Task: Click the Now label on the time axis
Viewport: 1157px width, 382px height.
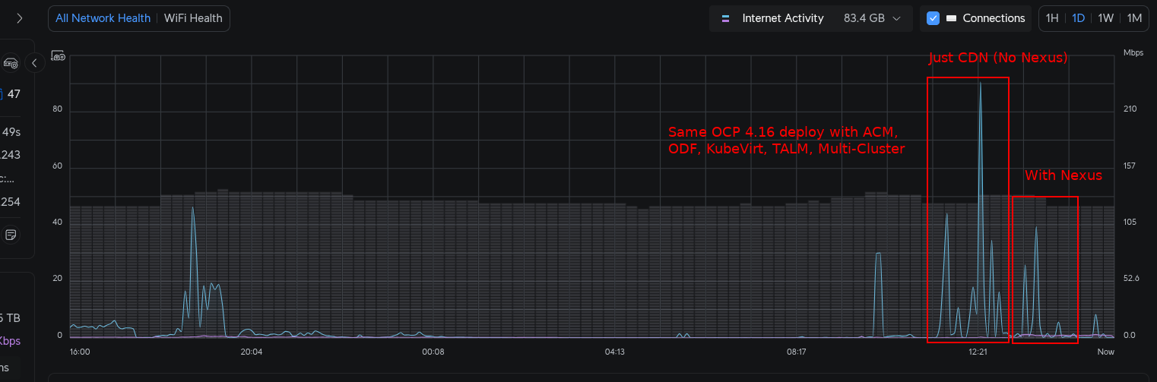Action: [1105, 352]
